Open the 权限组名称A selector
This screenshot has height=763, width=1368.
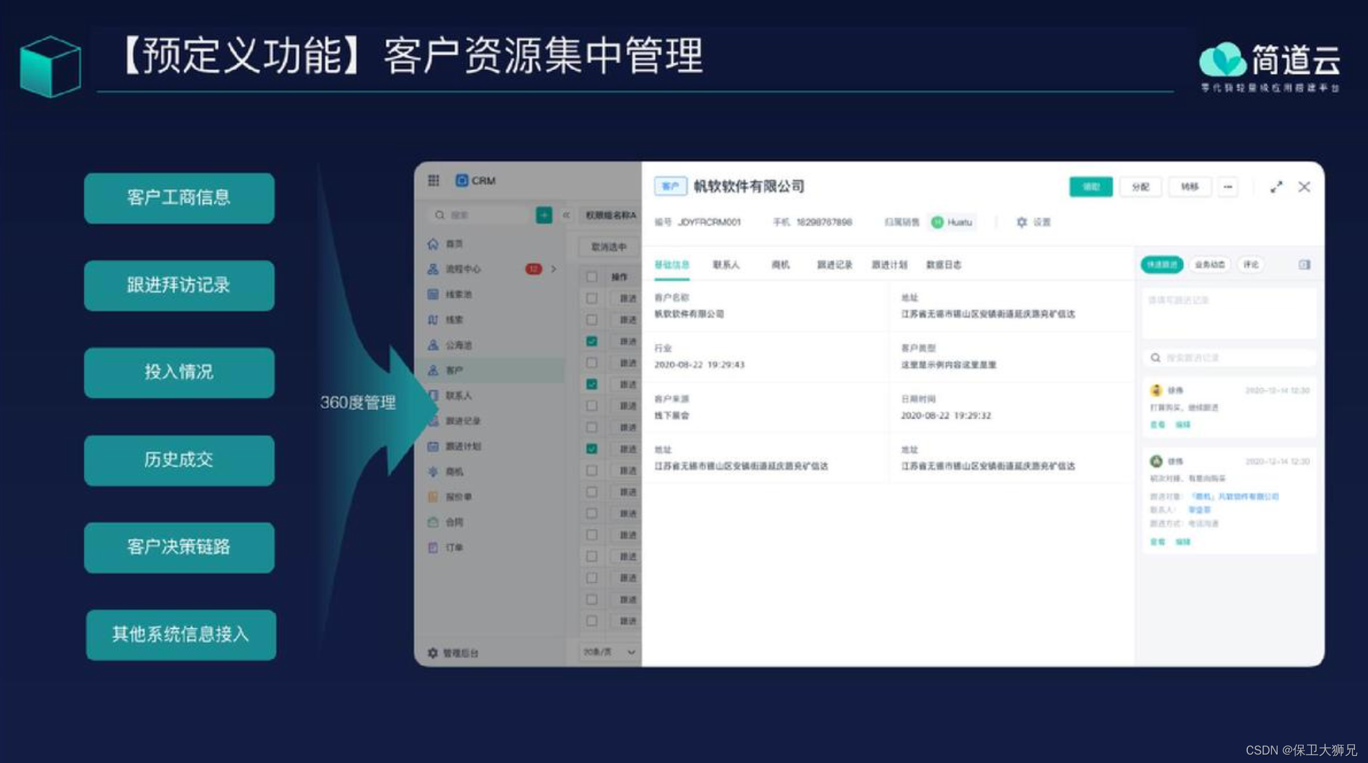pos(610,215)
